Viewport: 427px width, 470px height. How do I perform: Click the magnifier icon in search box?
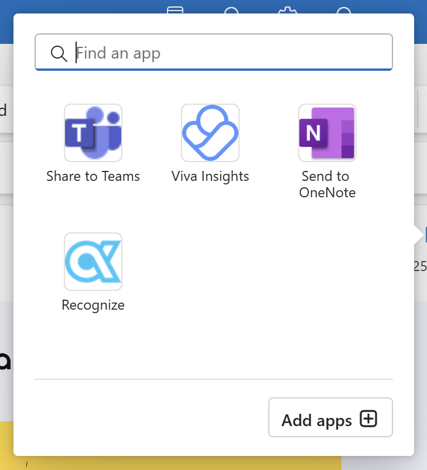[x=59, y=53]
